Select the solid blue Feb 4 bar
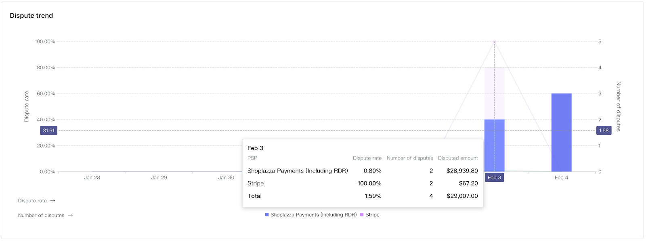The image size is (646, 241). pyautogui.click(x=561, y=132)
